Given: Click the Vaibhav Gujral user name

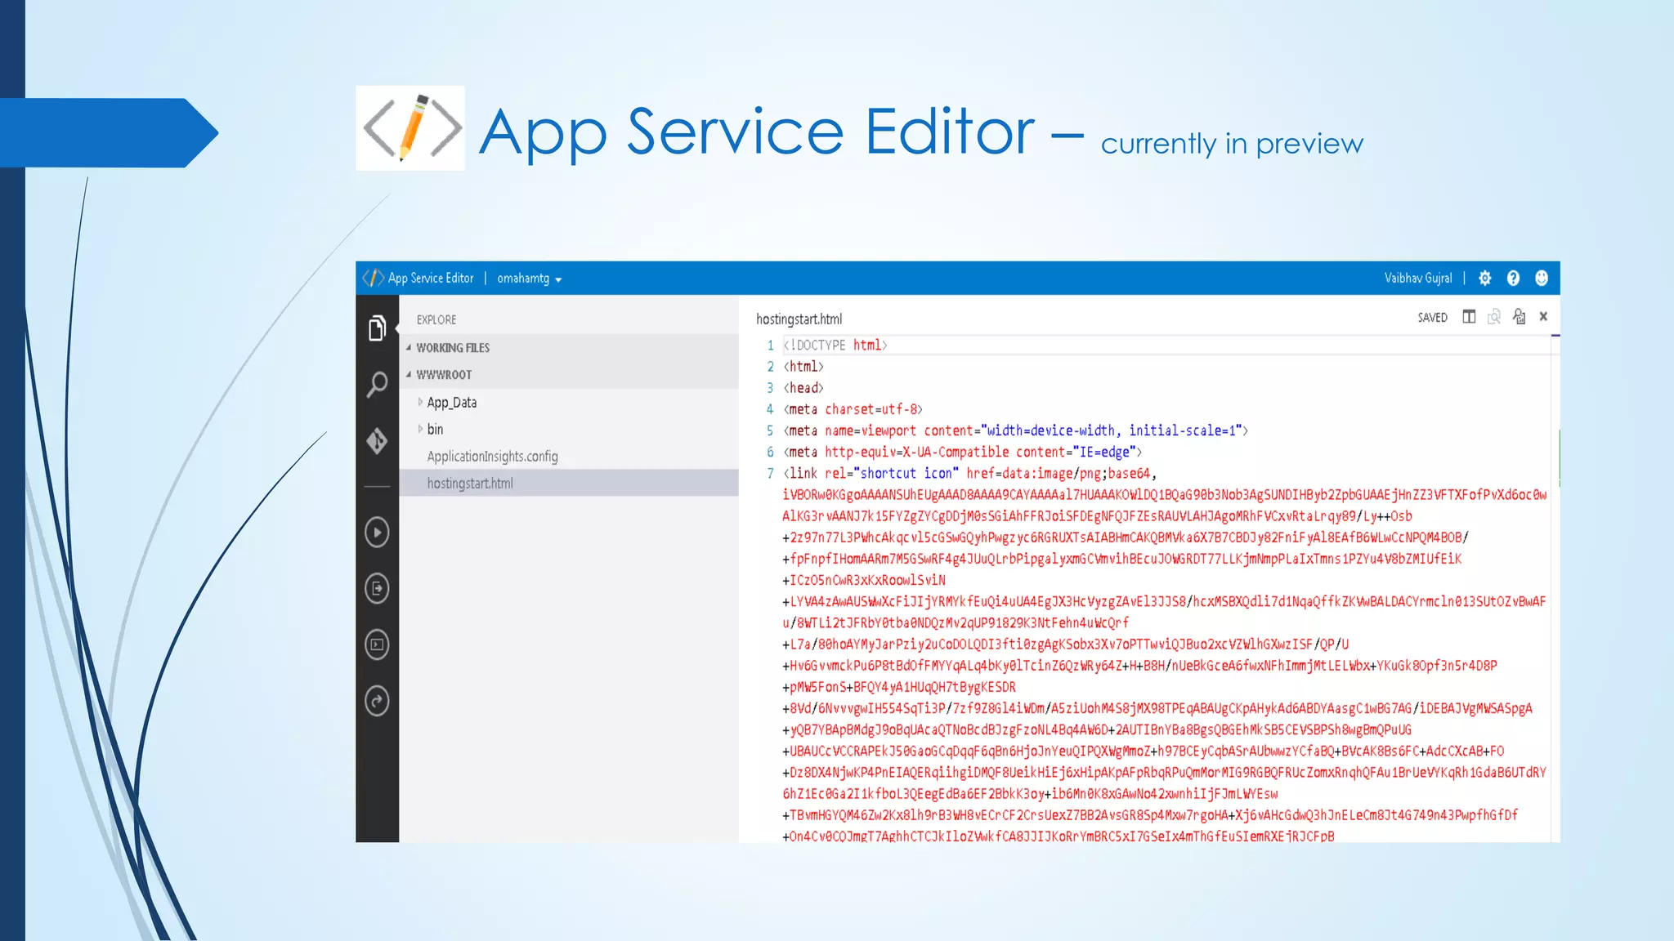Looking at the screenshot, I should (1418, 279).
